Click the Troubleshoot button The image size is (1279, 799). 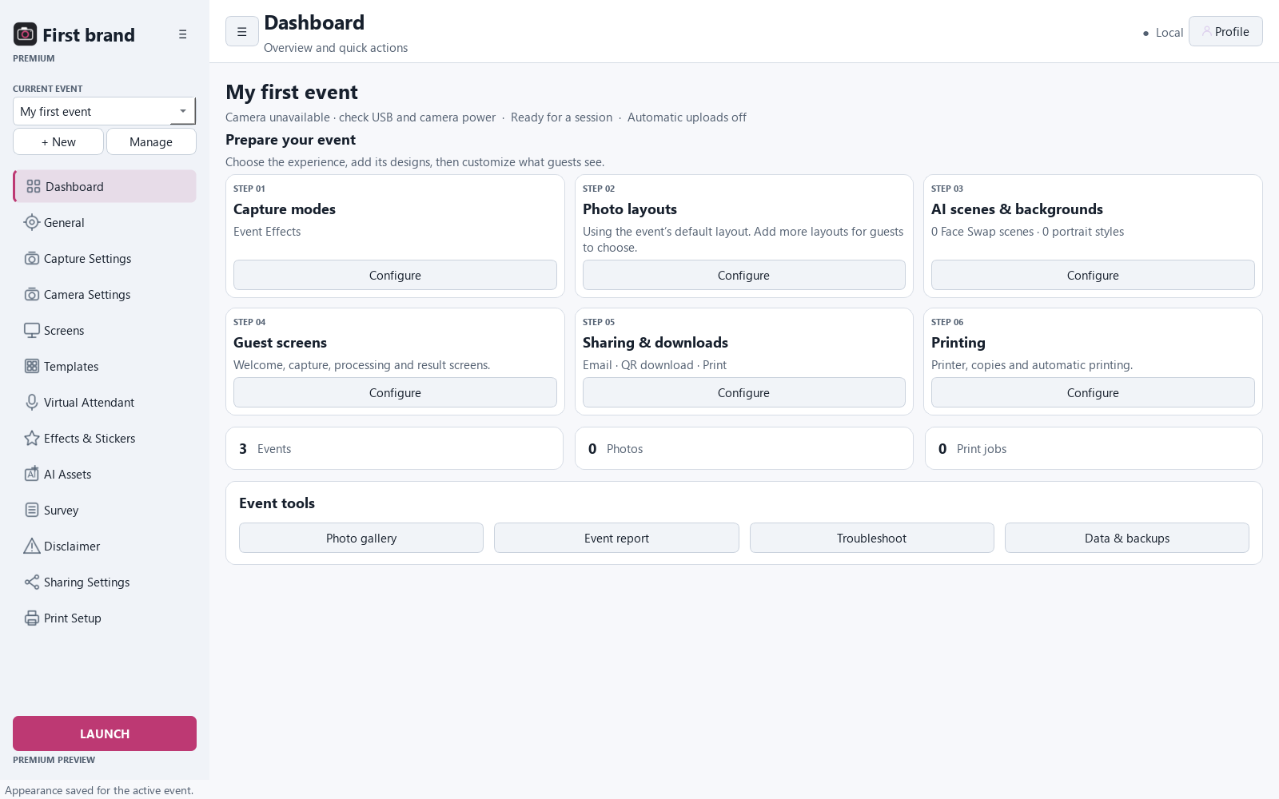pyautogui.click(x=871, y=538)
